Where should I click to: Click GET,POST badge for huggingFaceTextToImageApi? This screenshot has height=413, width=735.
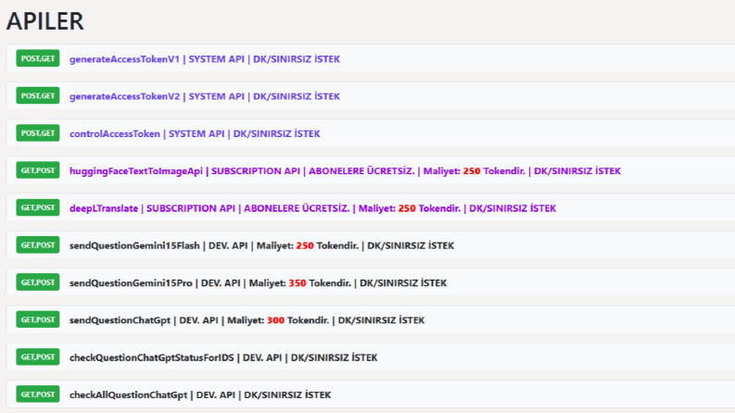click(x=37, y=170)
